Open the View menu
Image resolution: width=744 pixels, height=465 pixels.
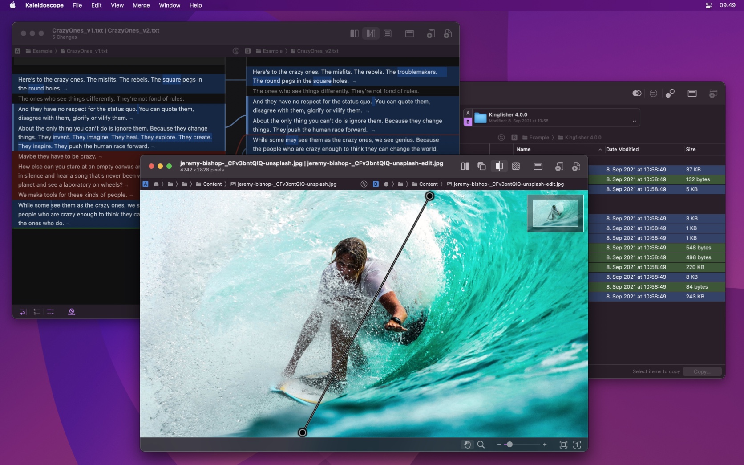pyautogui.click(x=117, y=5)
